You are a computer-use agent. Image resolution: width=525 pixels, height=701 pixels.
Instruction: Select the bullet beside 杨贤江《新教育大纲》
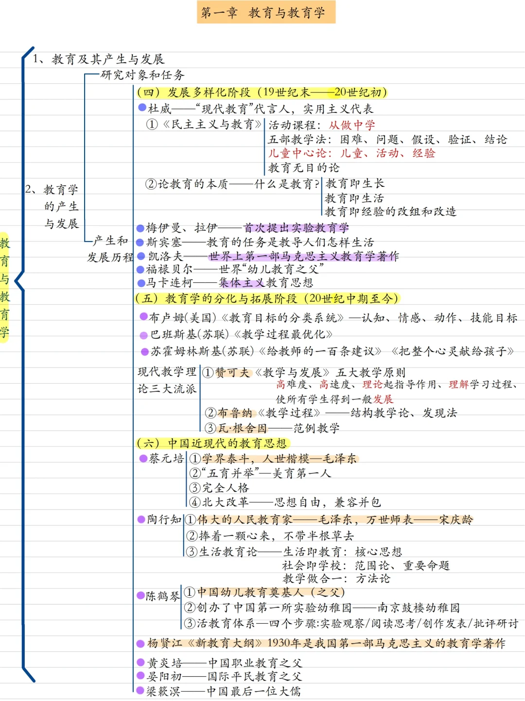pos(140,643)
